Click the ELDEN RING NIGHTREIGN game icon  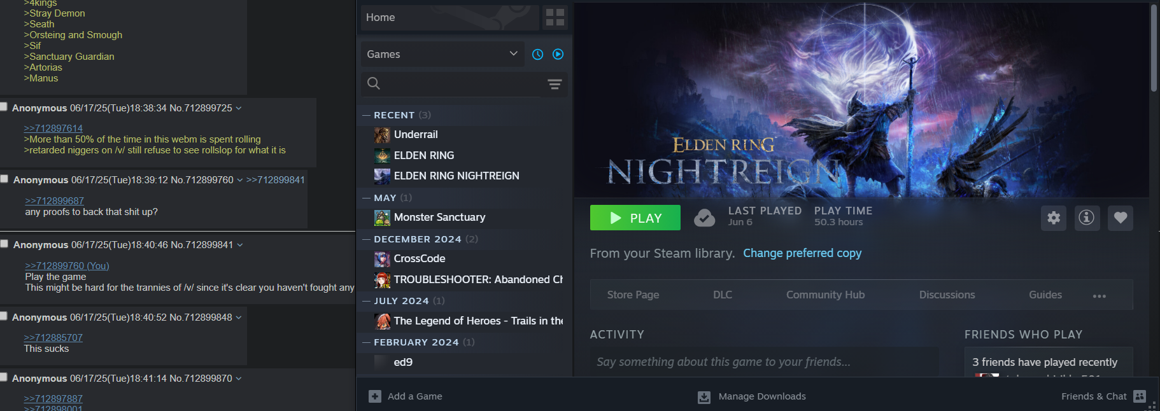(x=382, y=176)
